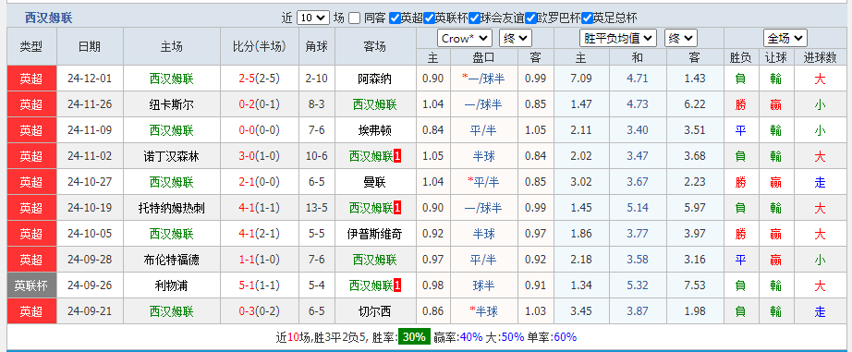Click corner count 2-10
The height and width of the screenshot is (352, 852).
(x=317, y=79)
